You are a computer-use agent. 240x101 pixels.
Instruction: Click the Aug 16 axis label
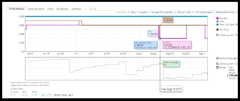[170, 54]
